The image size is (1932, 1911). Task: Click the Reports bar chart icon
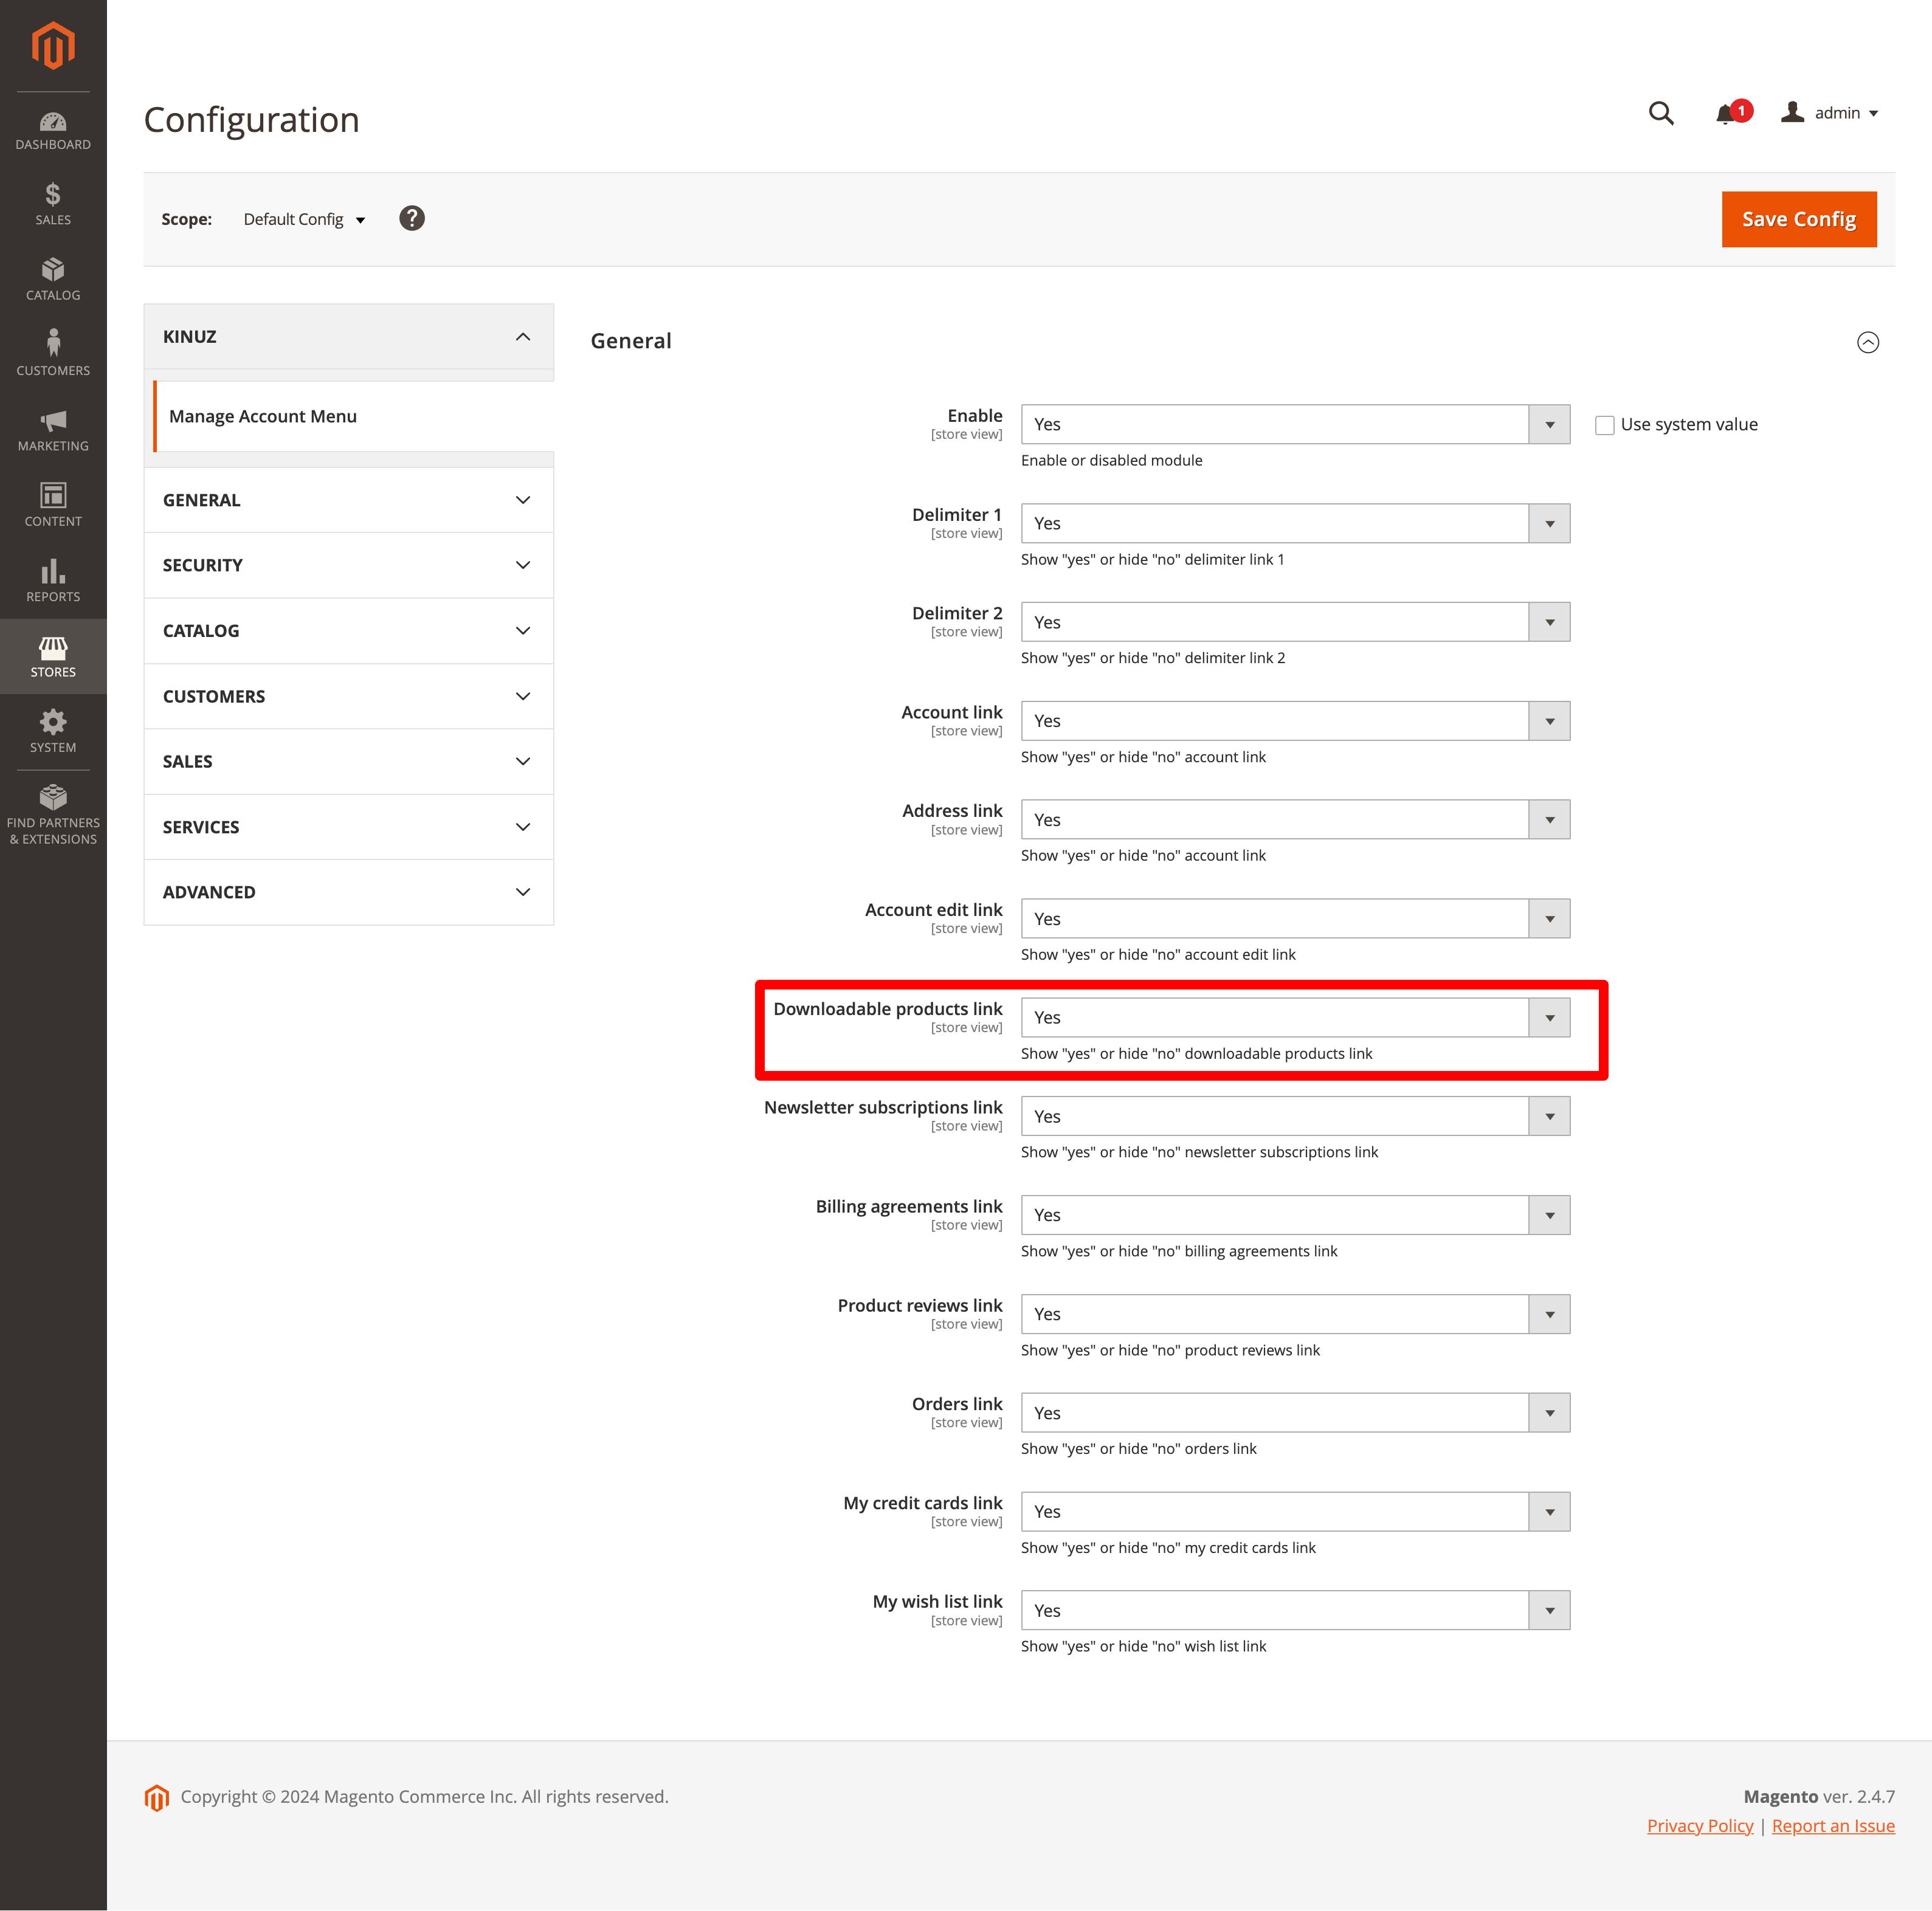(x=53, y=581)
